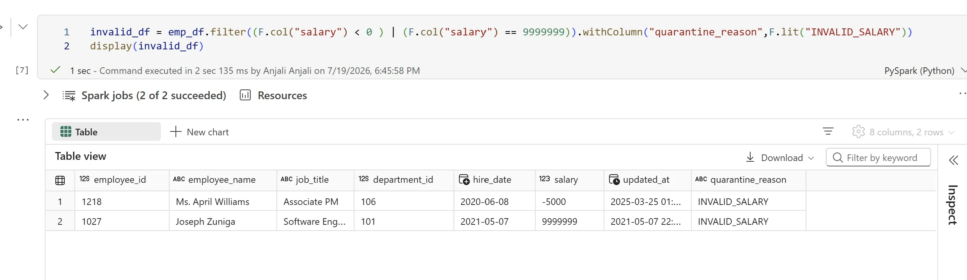Select hire date 2020-06-08 cell
Viewport: 967px width, 280px height.
(x=494, y=201)
